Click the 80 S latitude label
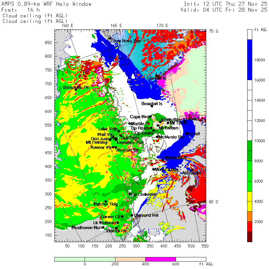This screenshot has height=269, width=269. click(x=213, y=202)
